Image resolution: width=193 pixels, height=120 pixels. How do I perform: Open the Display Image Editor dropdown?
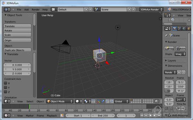point(180,54)
